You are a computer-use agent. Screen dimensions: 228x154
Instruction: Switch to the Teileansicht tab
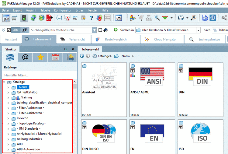[x=74, y=39]
